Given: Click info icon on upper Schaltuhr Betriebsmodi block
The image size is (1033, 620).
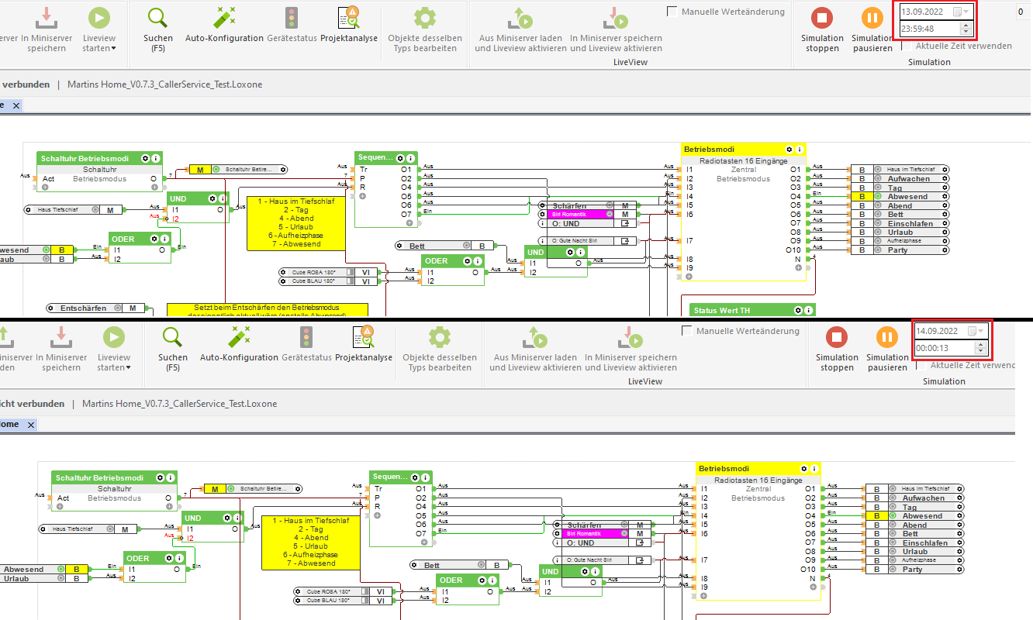Looking at the screenshot, I should [156, 158].
